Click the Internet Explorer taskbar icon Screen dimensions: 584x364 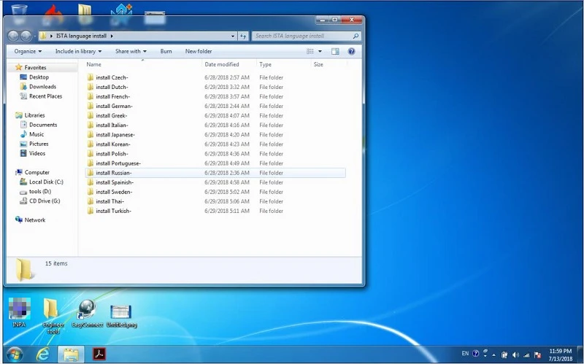42,354
